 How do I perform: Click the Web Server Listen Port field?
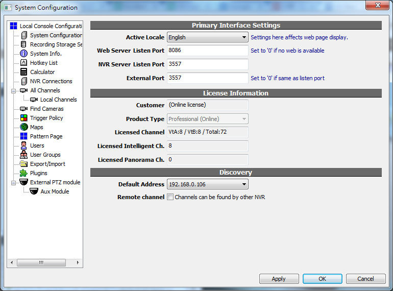point(208,51)
